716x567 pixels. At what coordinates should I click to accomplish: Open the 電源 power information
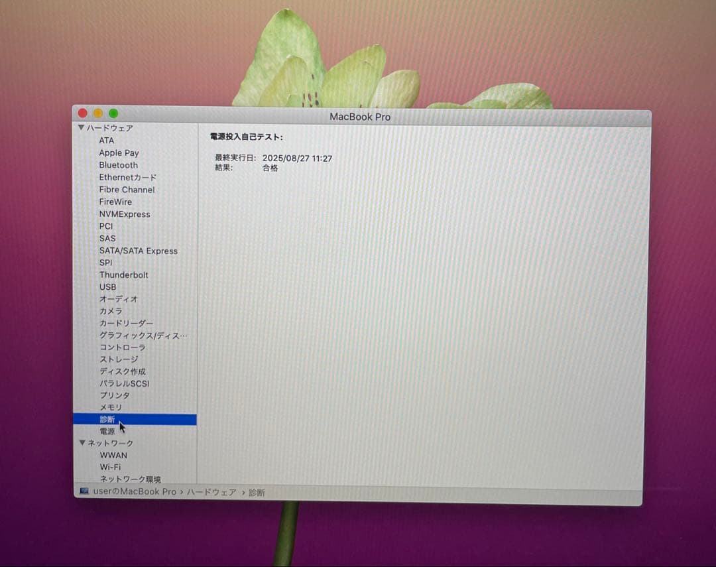click(x=107, y=431)
